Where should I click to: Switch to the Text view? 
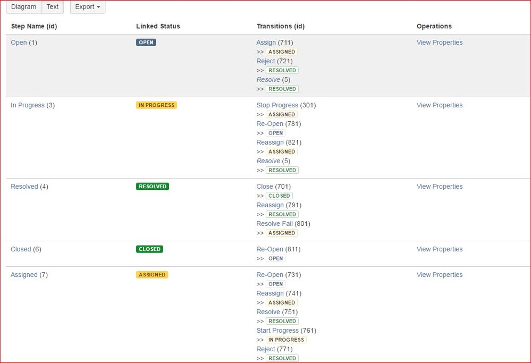pos(53,7)
